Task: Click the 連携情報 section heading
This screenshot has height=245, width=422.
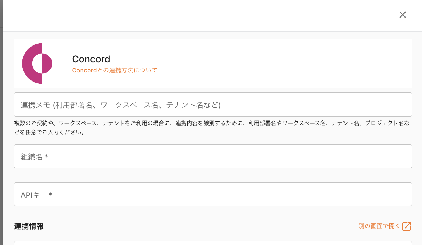Action: [29, 226]
